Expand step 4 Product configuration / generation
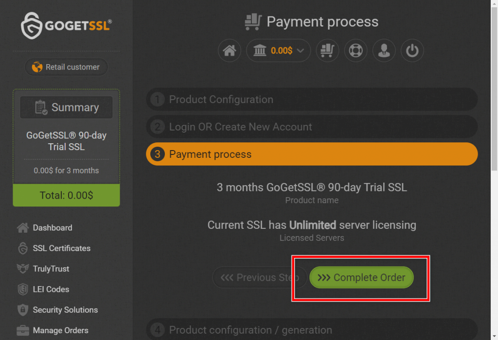The height and width of the screenshot is (340, 498). [x=312, y=329]
